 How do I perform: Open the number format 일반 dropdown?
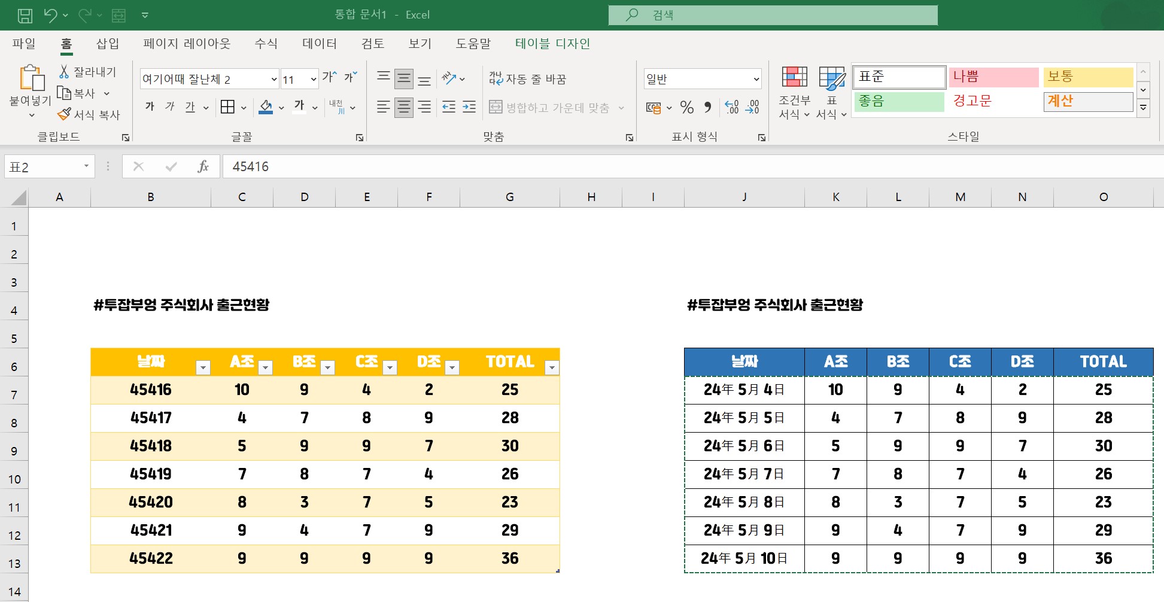[756, 79]
